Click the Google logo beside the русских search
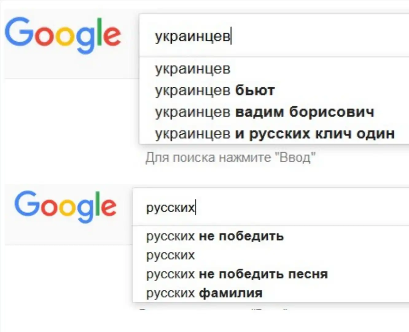This screenshot has height=332, width=409. 65,206
